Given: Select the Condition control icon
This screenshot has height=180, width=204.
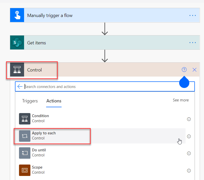Looking at the screenshot, I should 25,118.
